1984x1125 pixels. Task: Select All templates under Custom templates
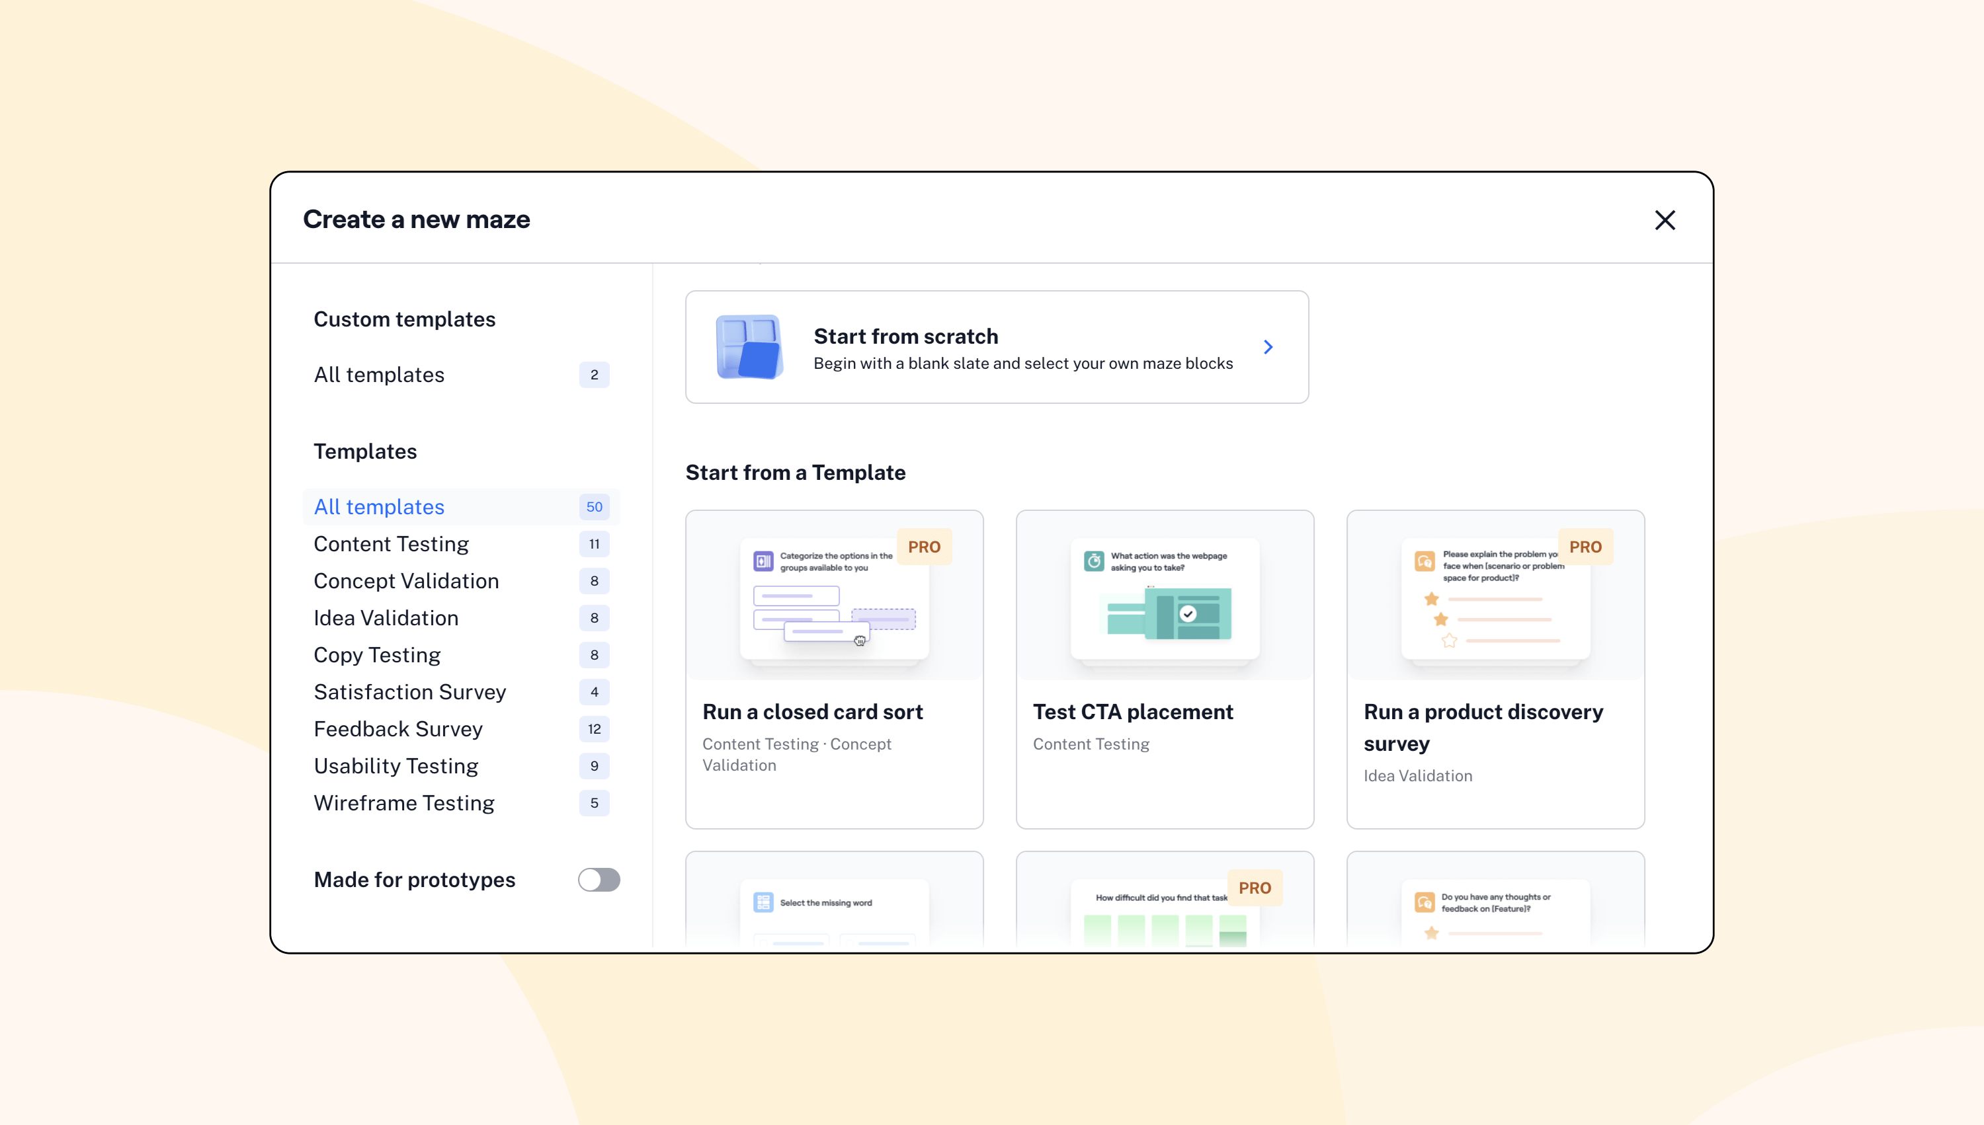379,375
